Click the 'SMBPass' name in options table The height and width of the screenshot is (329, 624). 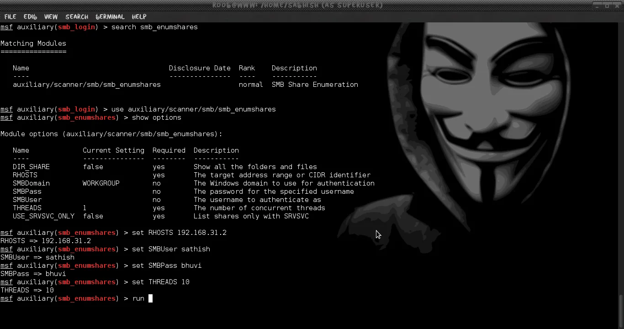pos(27,191)
